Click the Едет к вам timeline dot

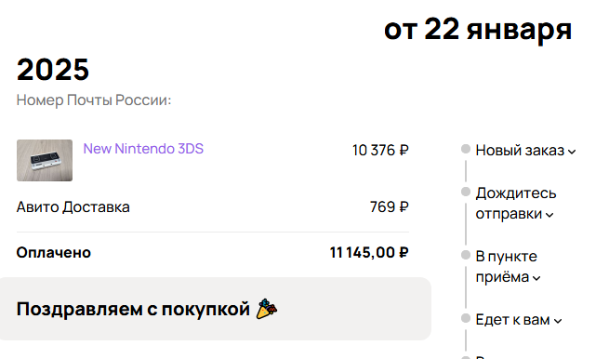tap(466, 318)
